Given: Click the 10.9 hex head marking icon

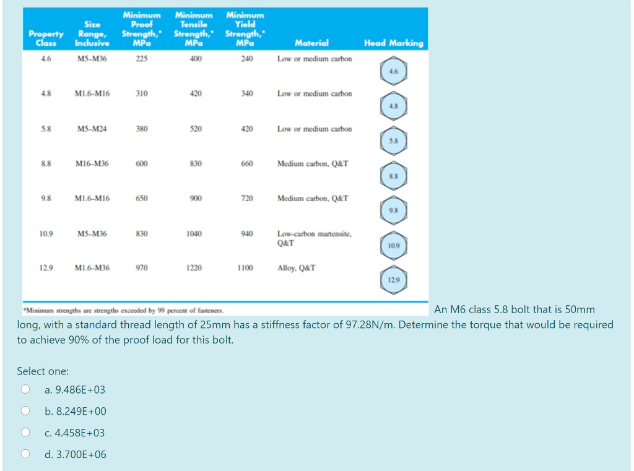Looking at the screenshot, I should point(393,246).
